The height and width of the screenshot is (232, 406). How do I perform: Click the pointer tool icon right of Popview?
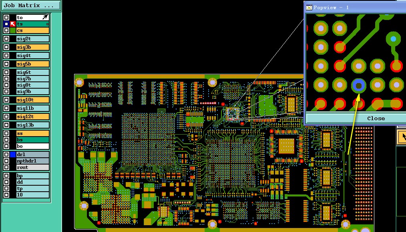(402, 137)
